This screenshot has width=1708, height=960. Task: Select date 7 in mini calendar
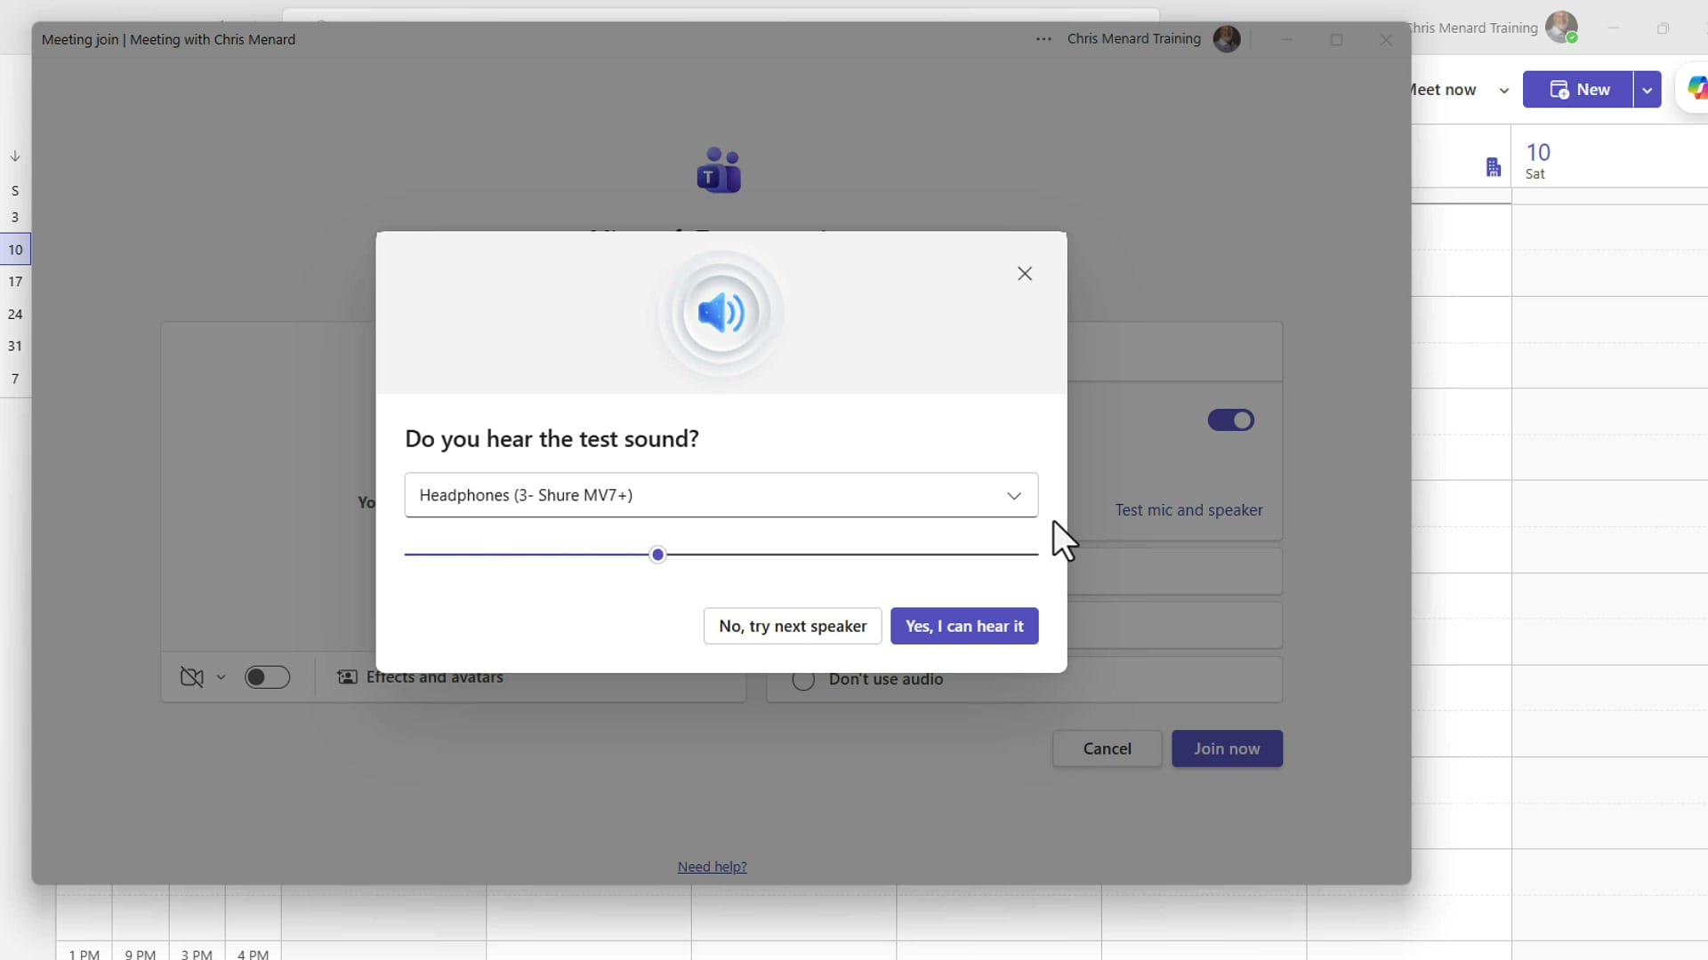click(x=15, y=380)
